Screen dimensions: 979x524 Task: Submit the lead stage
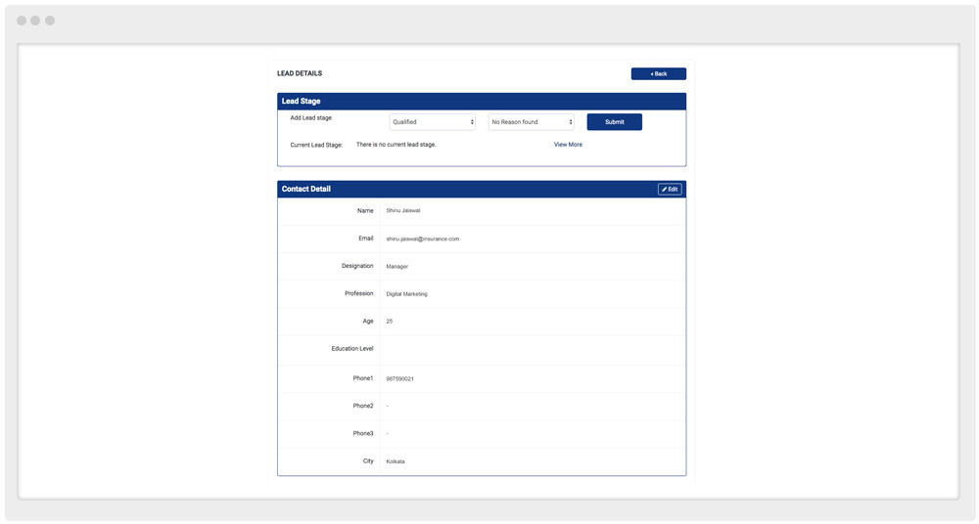tap(615, 121)
